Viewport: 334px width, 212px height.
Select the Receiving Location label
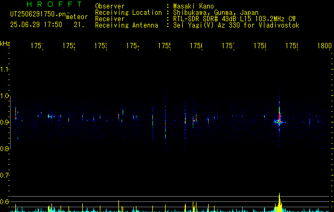pyautogui.click(x=129, y=13)
